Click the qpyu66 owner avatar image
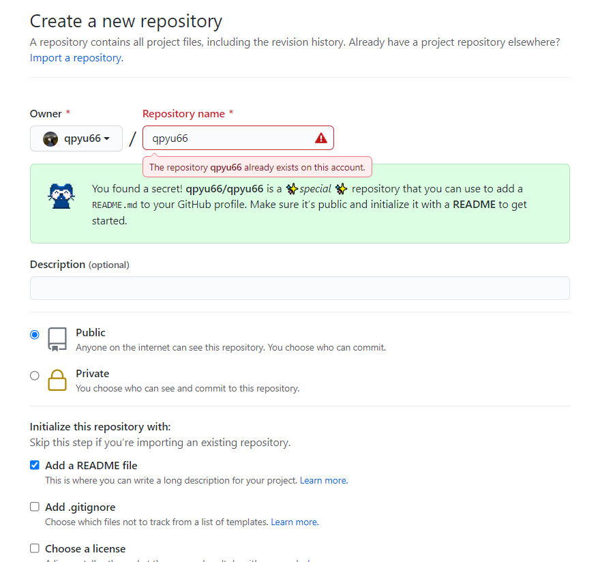Image resolution: width=613 pixels, height=562 pixels. (50, 139)
